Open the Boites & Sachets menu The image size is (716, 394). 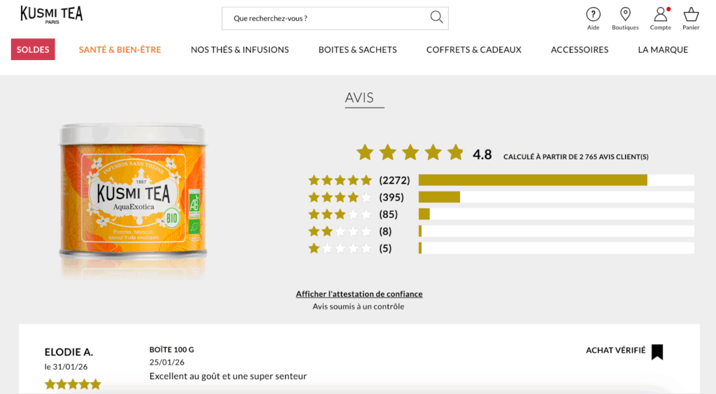tap(357, 50)
